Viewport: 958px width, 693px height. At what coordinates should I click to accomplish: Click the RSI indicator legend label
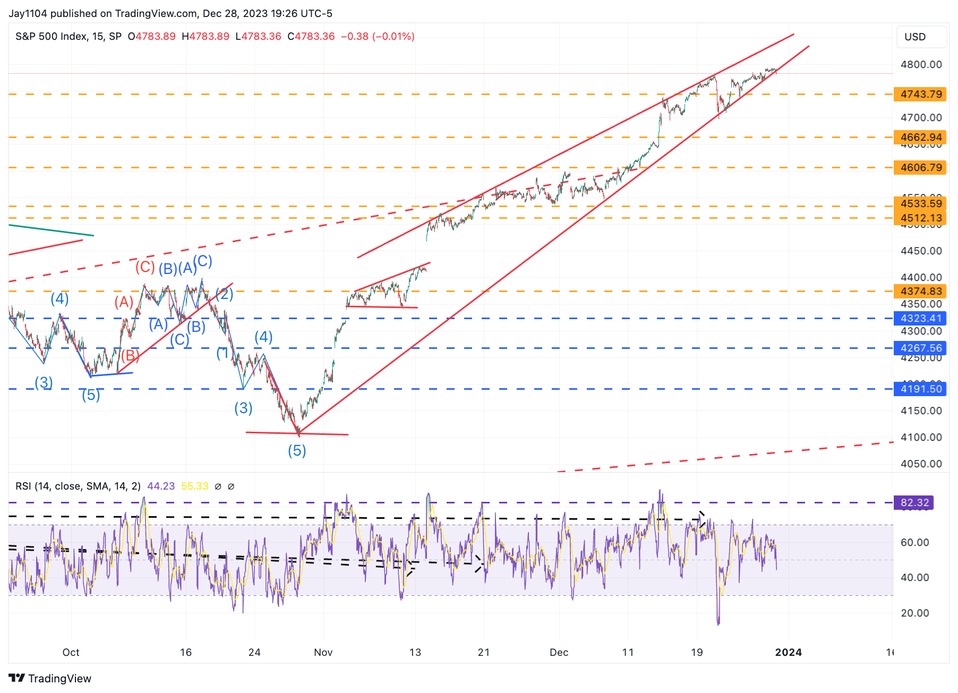pyautogui.click(x=78, y=486)
